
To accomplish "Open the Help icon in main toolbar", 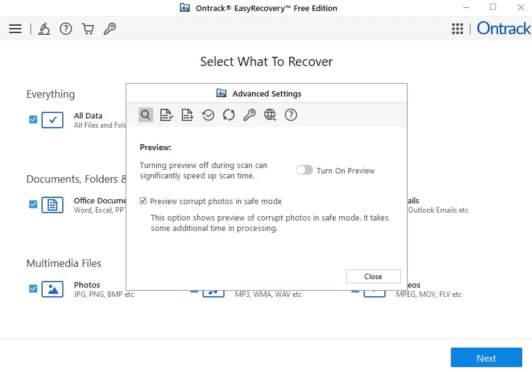I will tap(66, 29).
